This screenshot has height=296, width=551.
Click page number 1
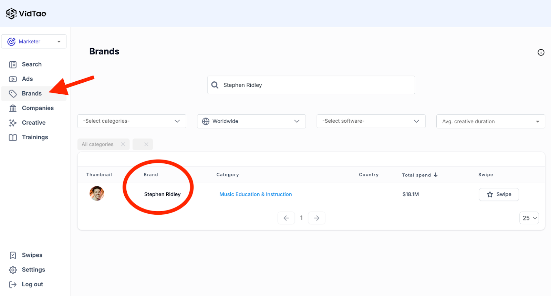pyautogui.click(x=301, y=218)
